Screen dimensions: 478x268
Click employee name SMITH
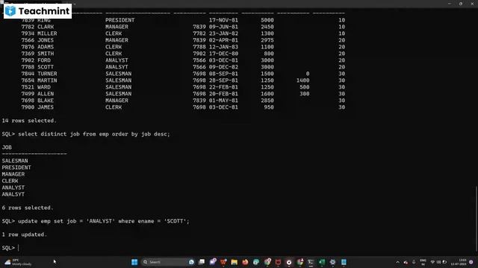[x=46, y=54]
